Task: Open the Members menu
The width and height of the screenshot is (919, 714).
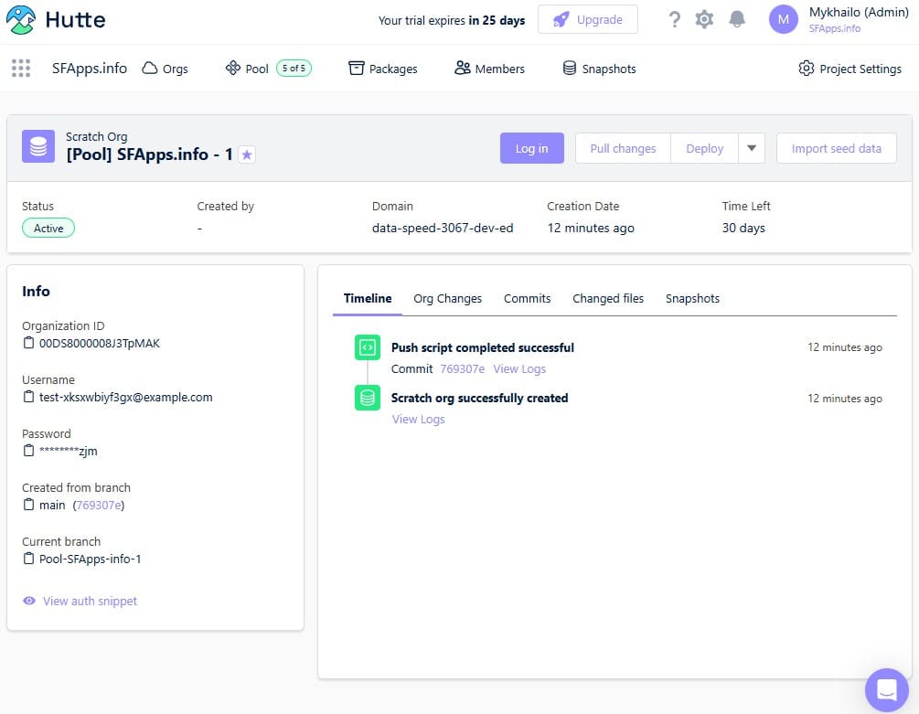Action: pos(489,69)
